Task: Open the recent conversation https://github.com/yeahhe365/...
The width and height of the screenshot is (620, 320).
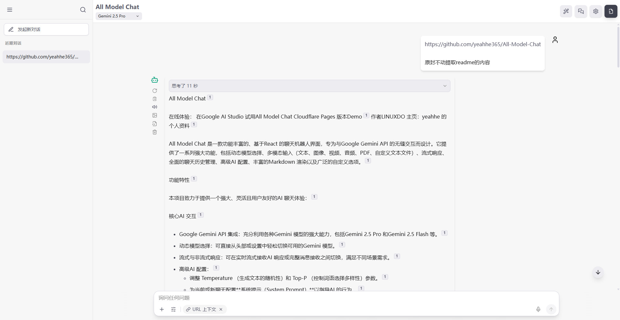Action: click(x=46, y=57)
